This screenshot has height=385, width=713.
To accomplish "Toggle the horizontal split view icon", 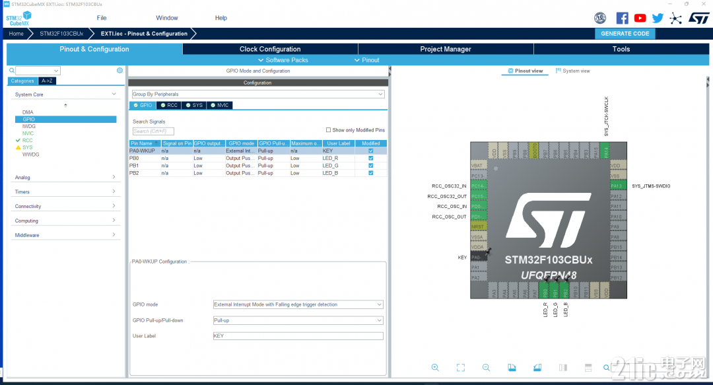I will pos(588,368).
